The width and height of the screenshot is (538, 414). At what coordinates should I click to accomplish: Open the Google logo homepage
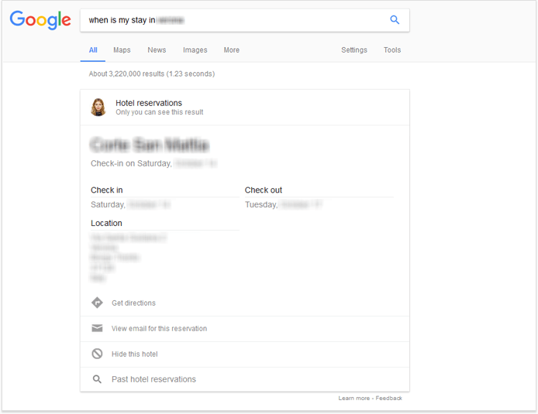pyautogui.click(x=40, y=20)
